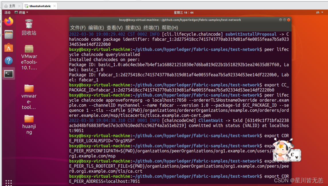
Task: Open the 文件(F) menu
Action: coord(78,27)
